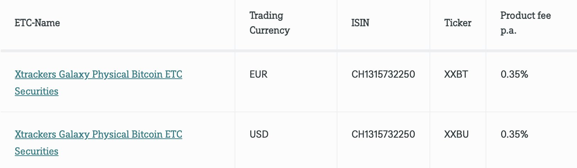Select the EUR trading currency cell
The image size is (577, 168).
coord(258,74)
